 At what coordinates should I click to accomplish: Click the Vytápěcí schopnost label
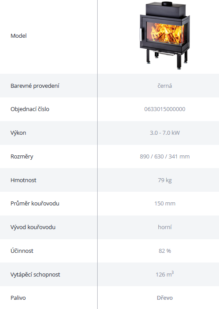coord(35,274)
